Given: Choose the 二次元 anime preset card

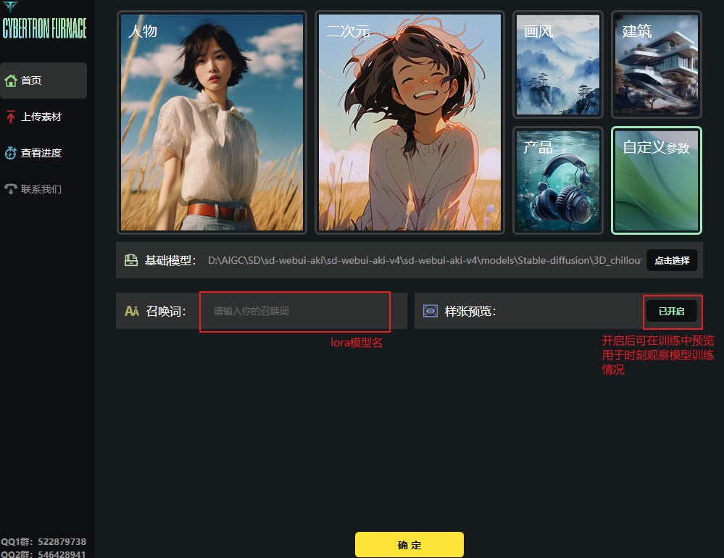Looking at the screenshot, I should pos(409,122).
